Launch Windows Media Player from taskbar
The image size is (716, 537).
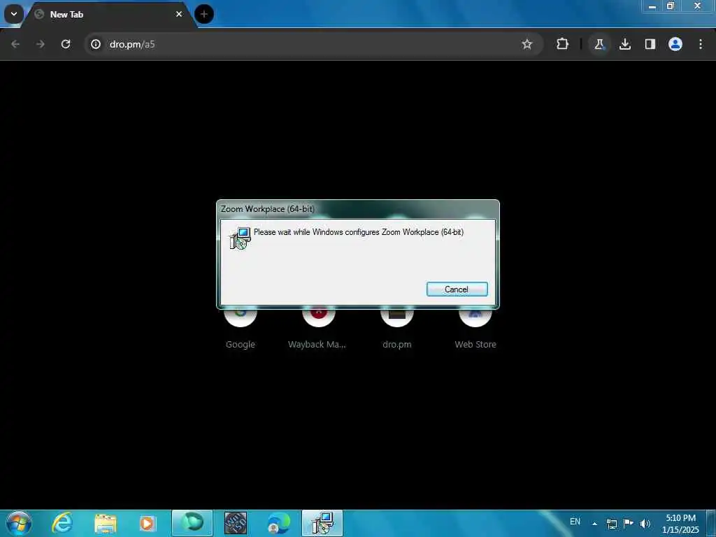(148, 523)
